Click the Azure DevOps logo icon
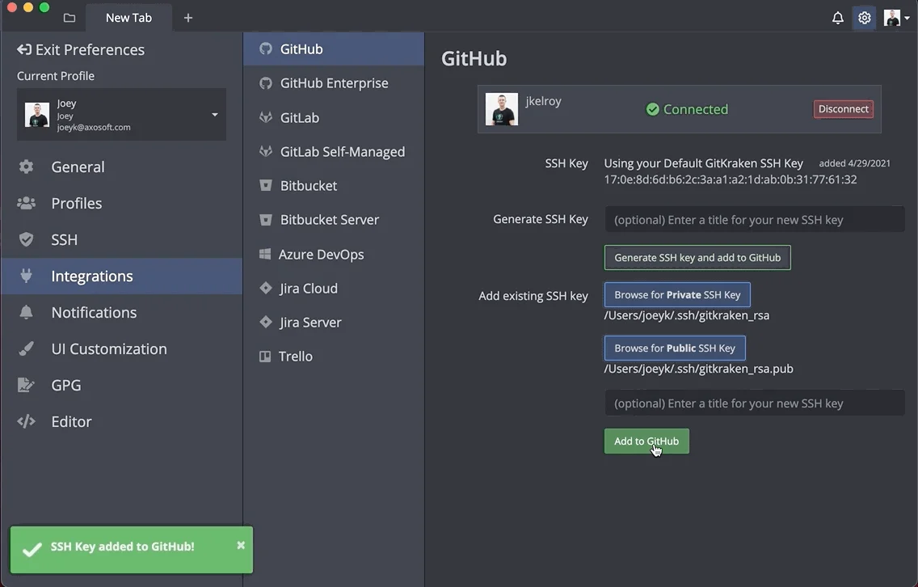This screenshot has width=918, height=587. (x=265, y=254)
